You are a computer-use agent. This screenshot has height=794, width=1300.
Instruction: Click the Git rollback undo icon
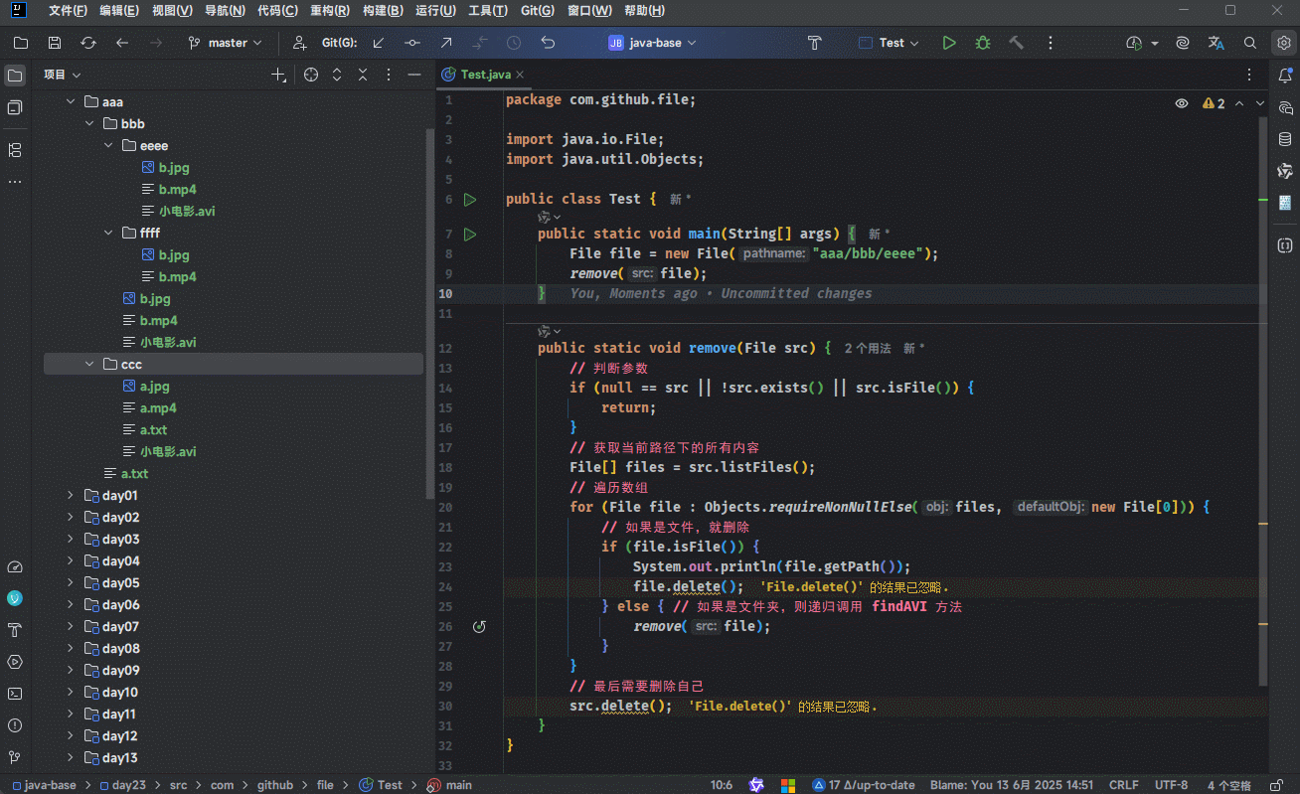548,43
